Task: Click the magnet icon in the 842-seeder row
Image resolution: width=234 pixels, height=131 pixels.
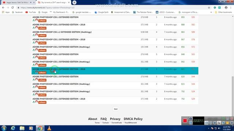Action: [x=37, y=65]
